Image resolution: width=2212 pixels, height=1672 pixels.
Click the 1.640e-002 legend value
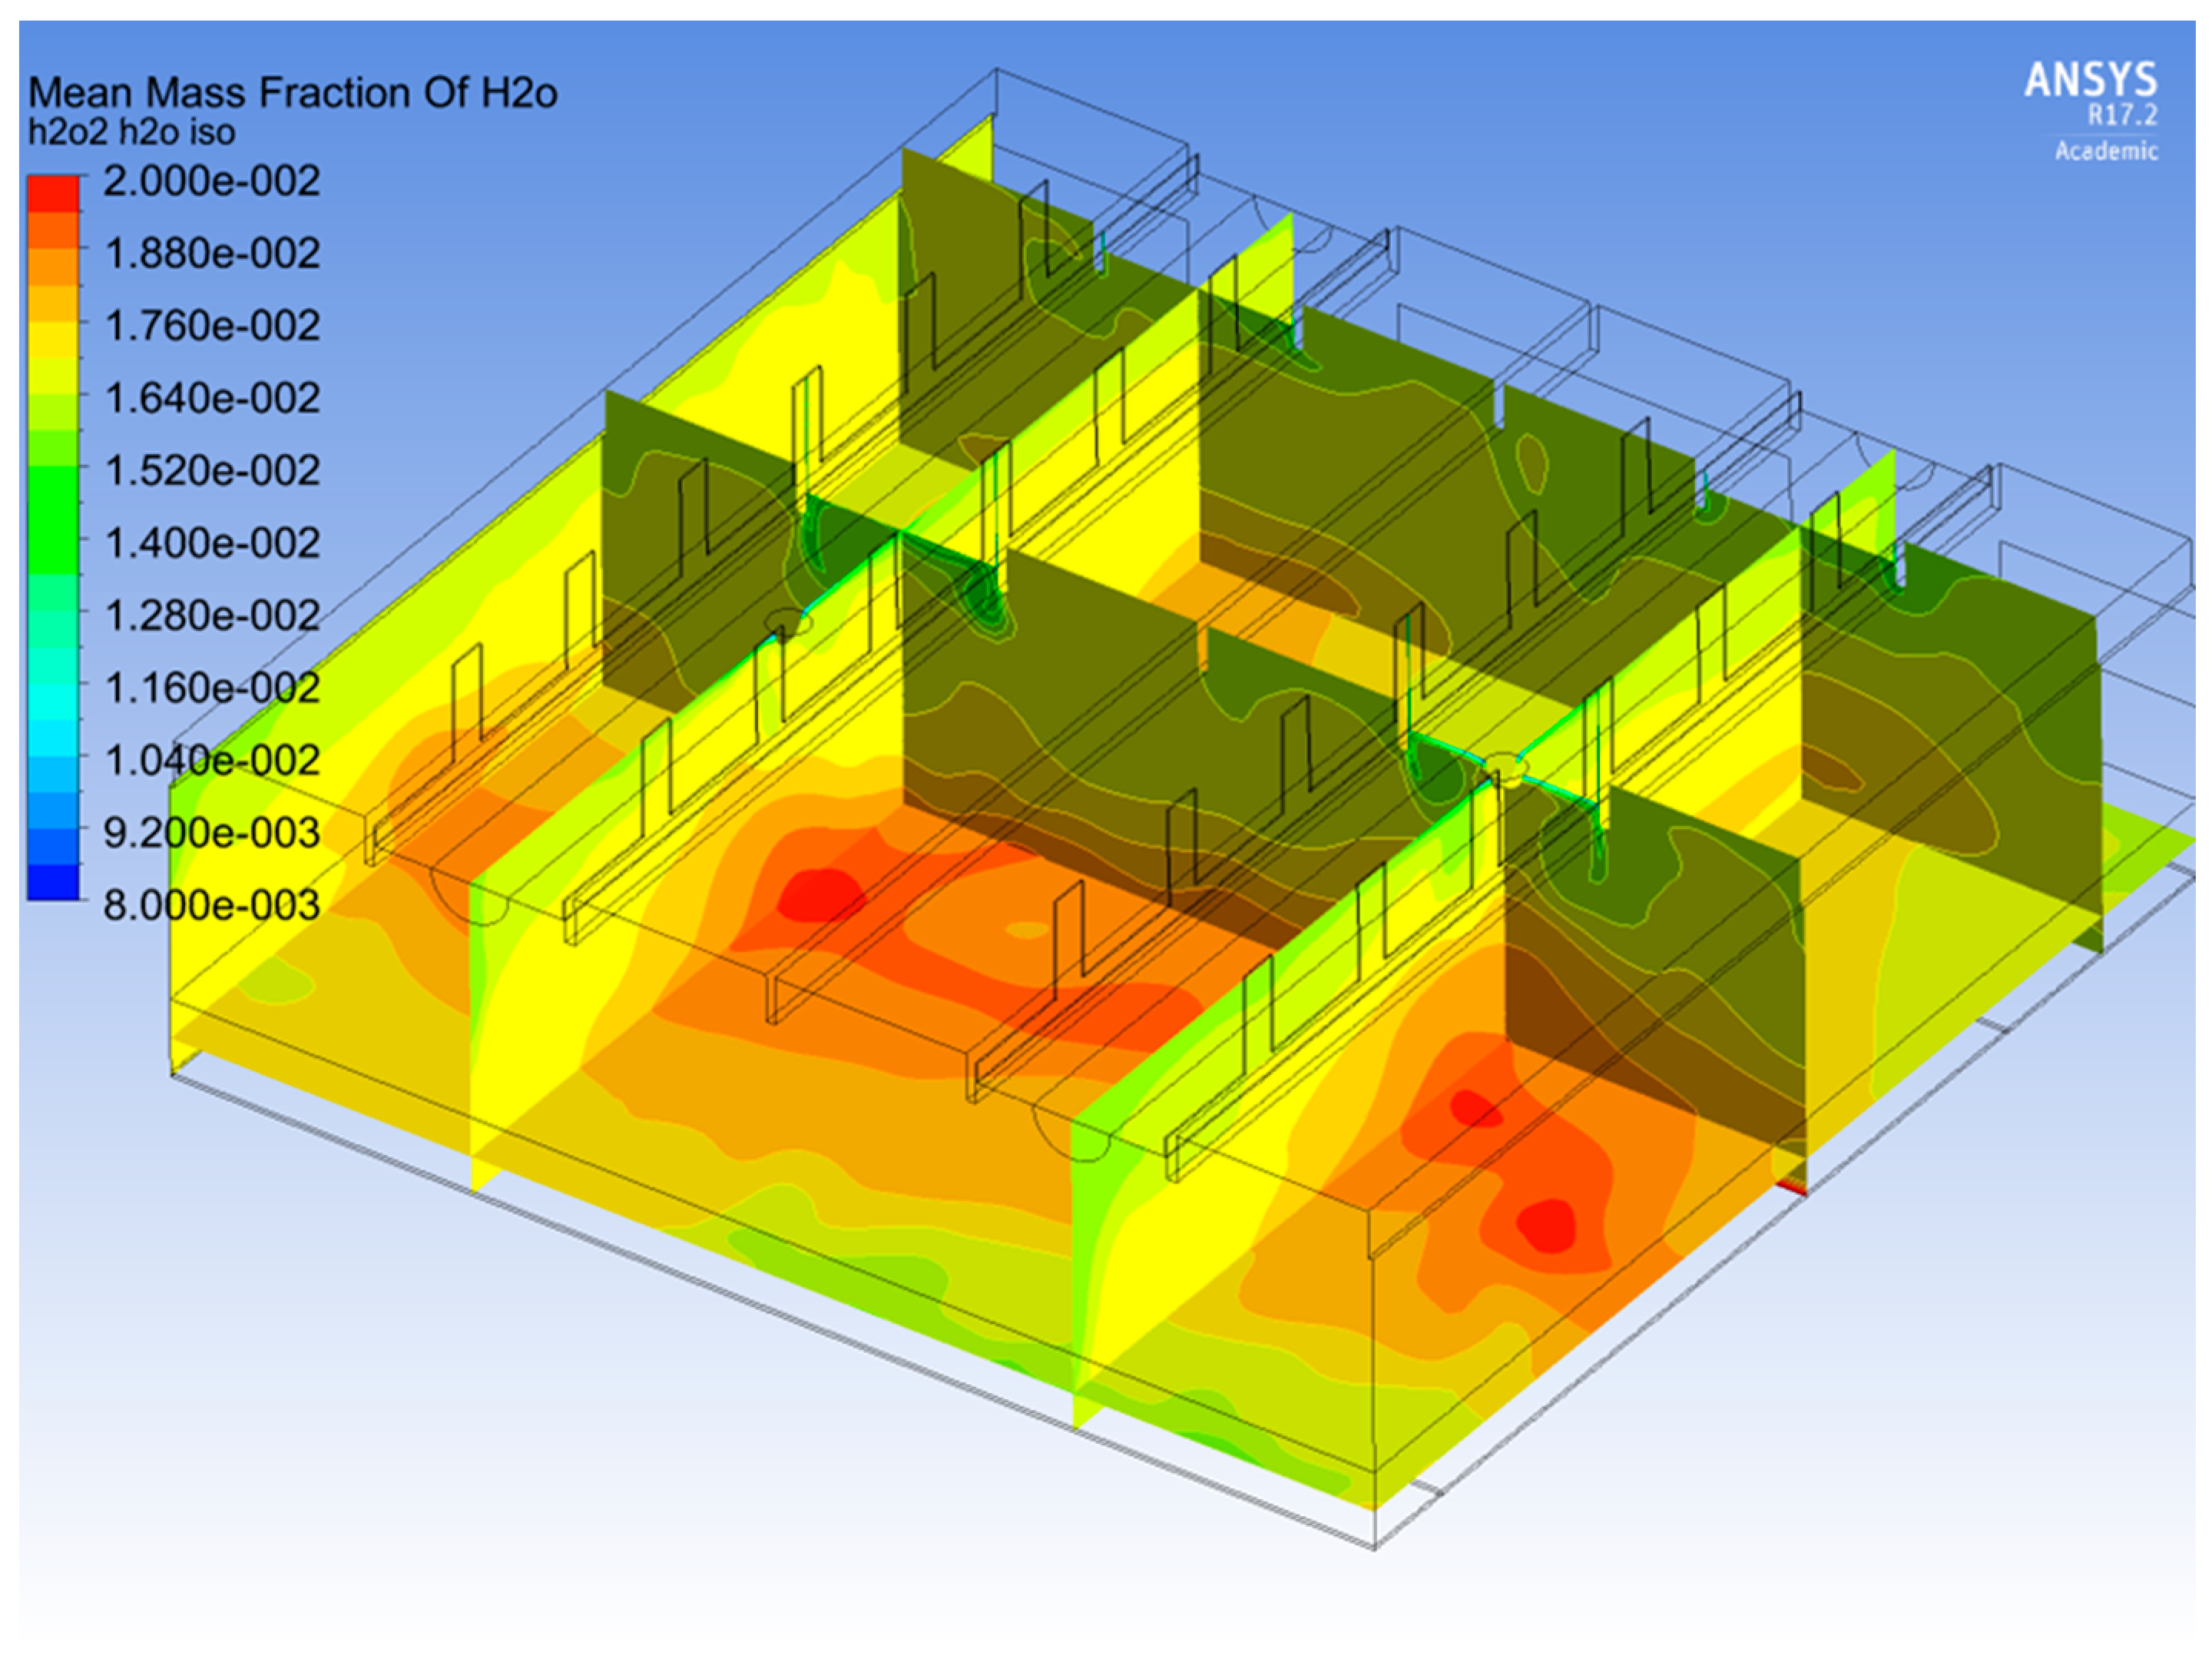pyautogui.click(x=212, y=398)
